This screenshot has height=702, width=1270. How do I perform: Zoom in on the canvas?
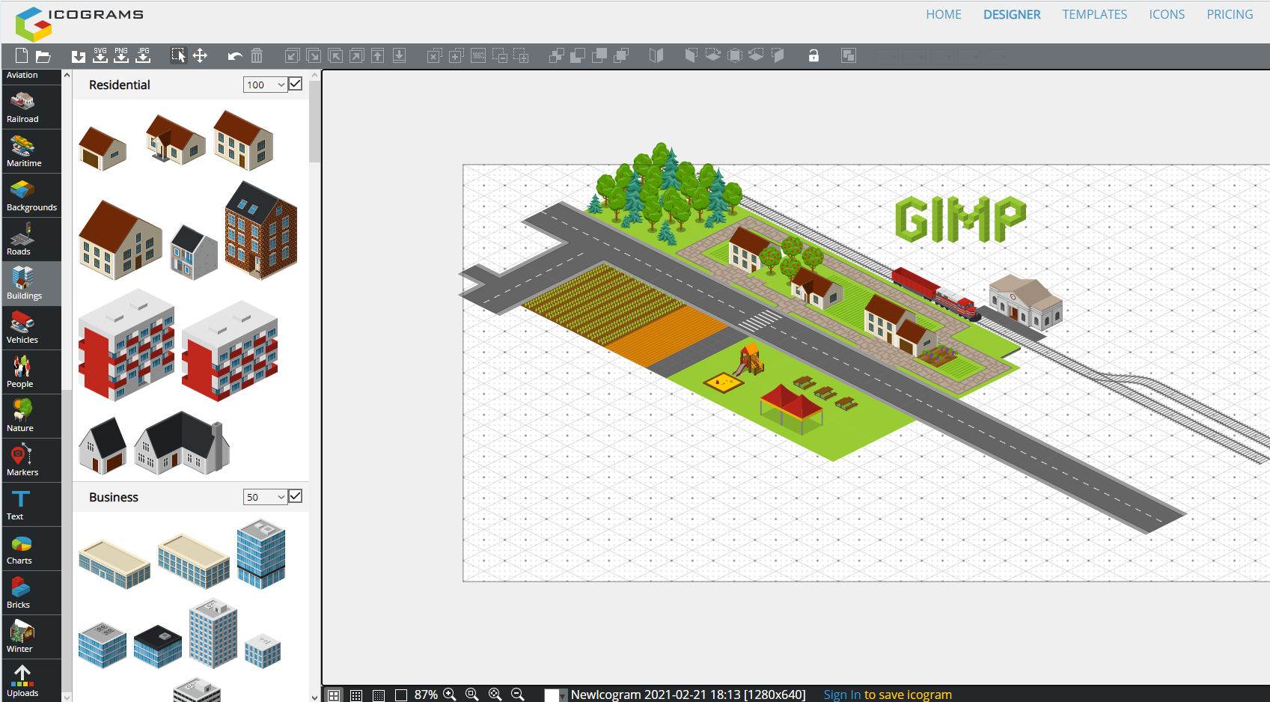click(449, 694)
